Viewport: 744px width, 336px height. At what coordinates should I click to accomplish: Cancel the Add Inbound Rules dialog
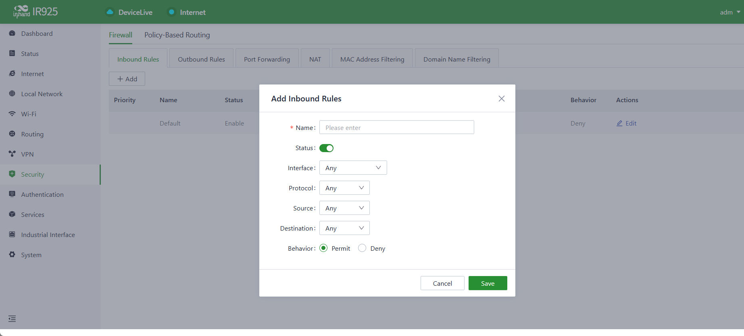click(442, 283)
